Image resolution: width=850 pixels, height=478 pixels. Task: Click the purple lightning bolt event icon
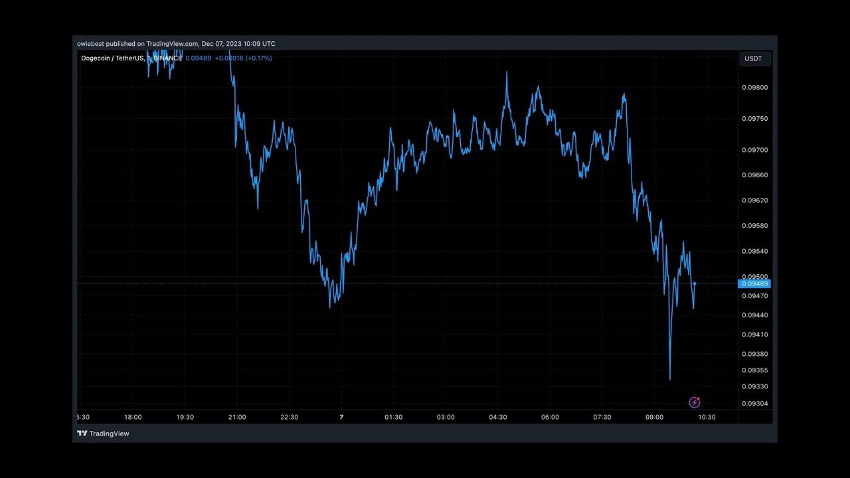[x=694, y=402]
